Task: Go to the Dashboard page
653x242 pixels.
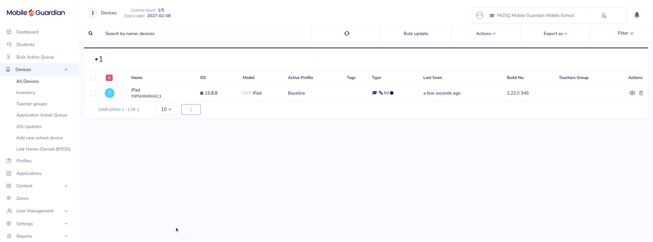Action: coord(27,32)
